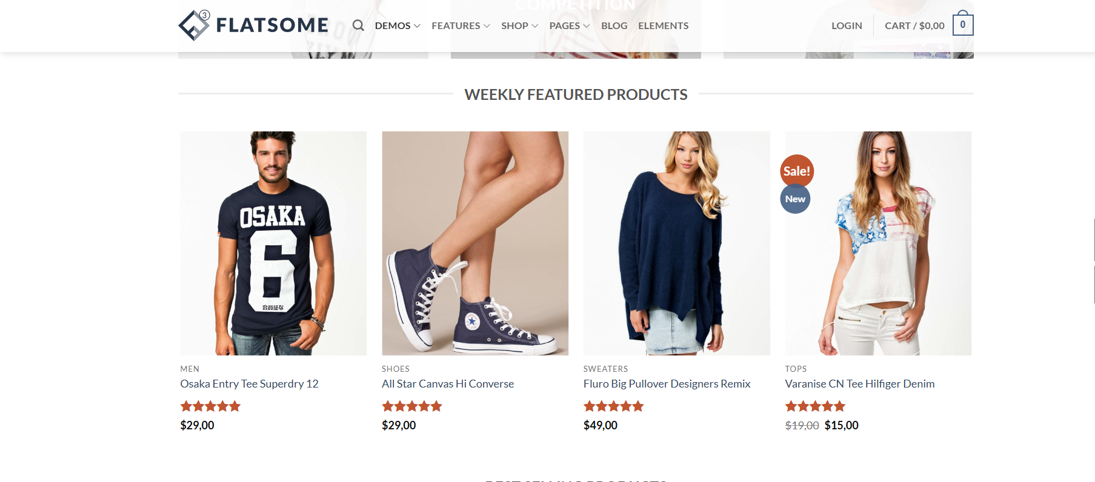Select the All Star Canvas Hi Converse thumbnail
The image size is (1095, 482).
pyautogui.click(x=475, y=243)
